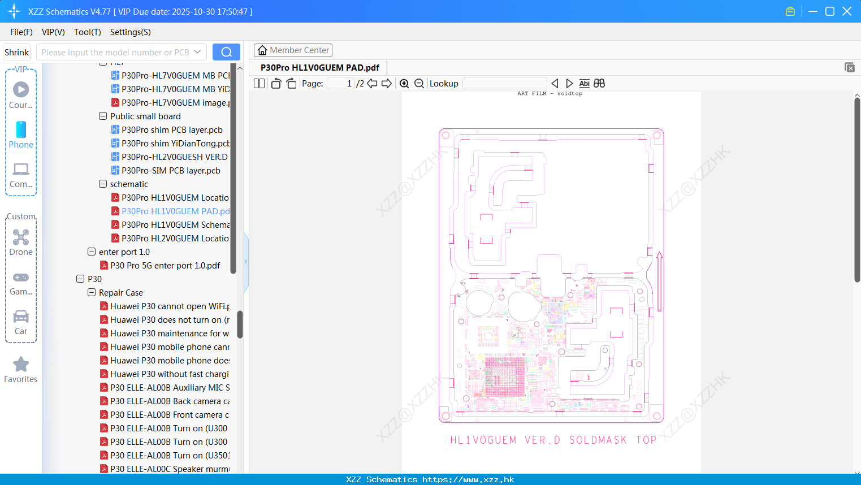Open P30 ELLE-AL00B Auxiliary MIC case
The height and width of the screenshot is (485, 861).
(x=165, y=387)
